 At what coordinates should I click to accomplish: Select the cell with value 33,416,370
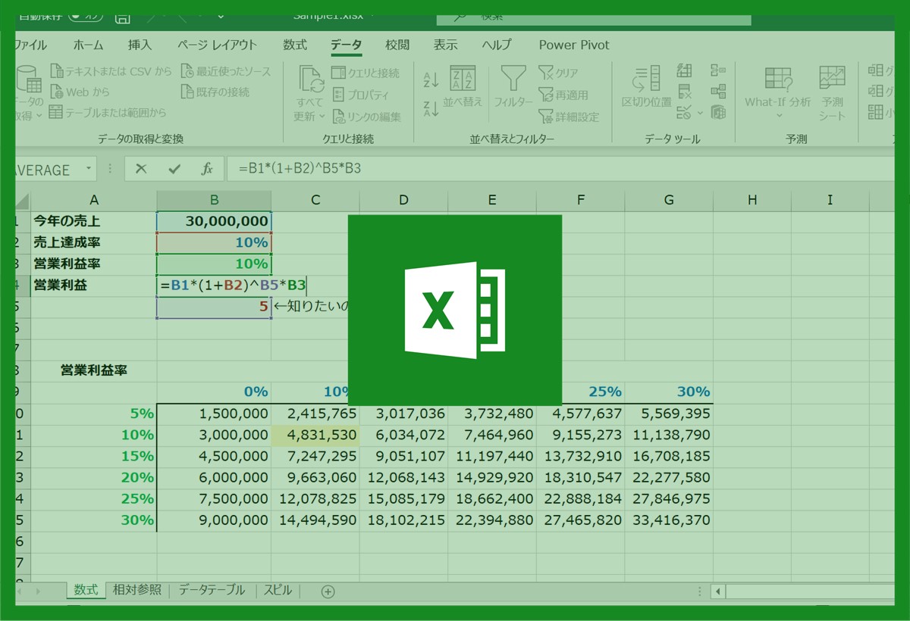tap(669, 520)
